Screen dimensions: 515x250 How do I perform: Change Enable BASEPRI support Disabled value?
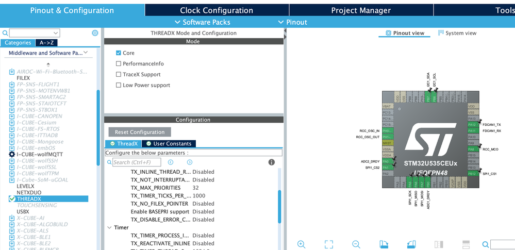(203, 211)
